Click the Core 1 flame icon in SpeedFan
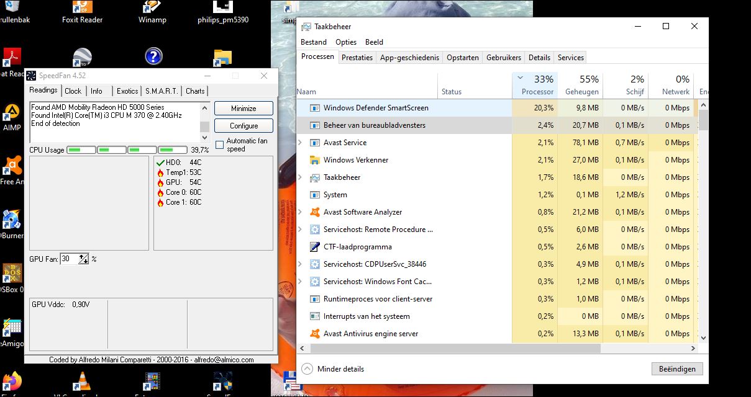The image size is (751, 397). (160, 202)
